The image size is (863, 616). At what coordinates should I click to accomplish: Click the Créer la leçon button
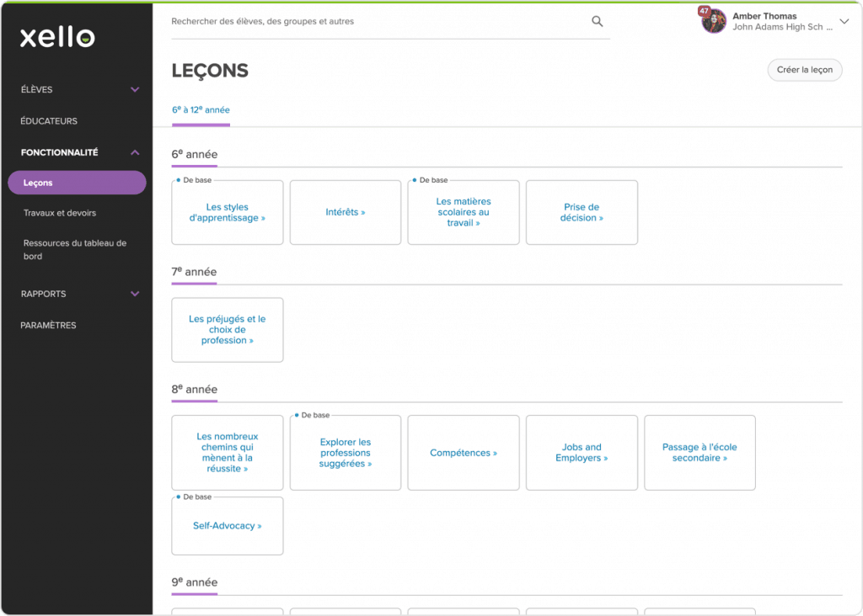pos(804,70)
